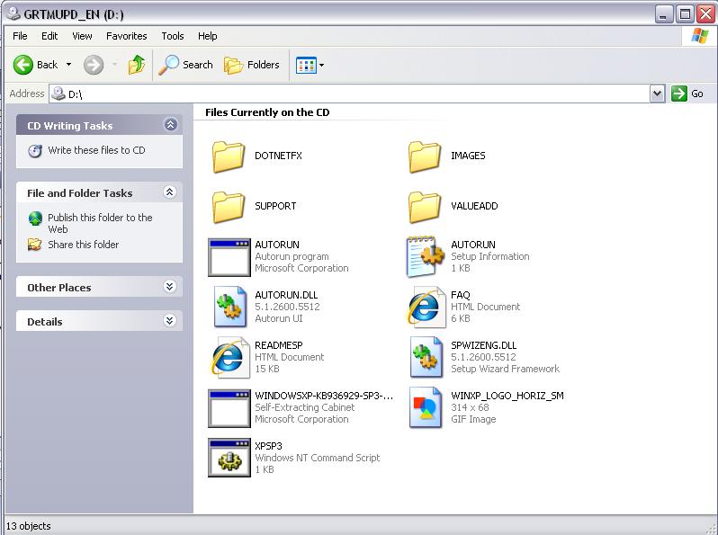Open the Tools menu
The width and height of the screenshot is (718, 535).
click(172, 36)
